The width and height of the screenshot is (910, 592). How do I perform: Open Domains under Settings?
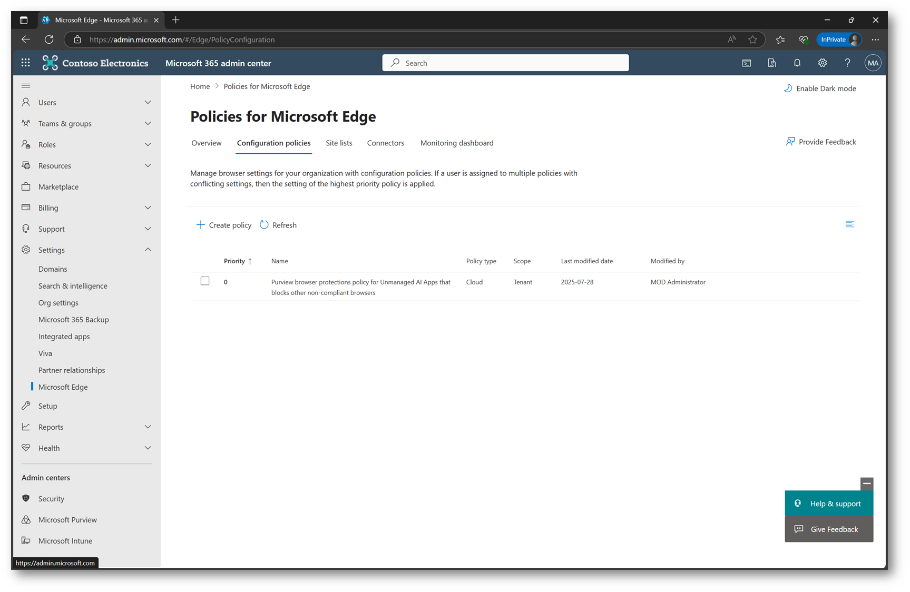pyautogui.click(x=53, y=269)
